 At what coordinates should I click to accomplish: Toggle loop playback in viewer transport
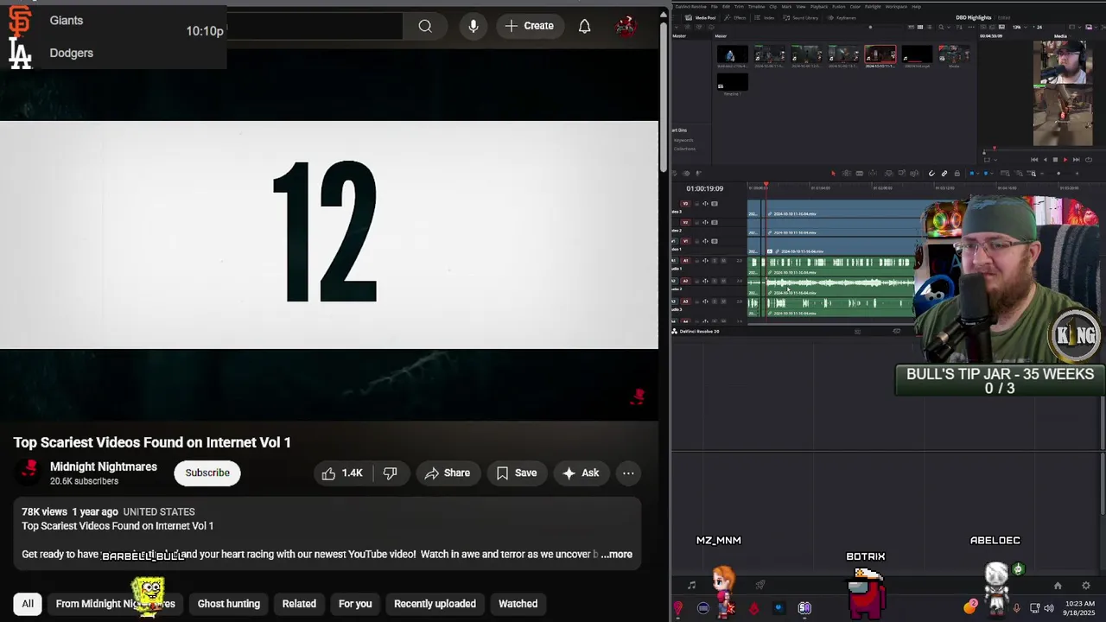[1089, 160]
